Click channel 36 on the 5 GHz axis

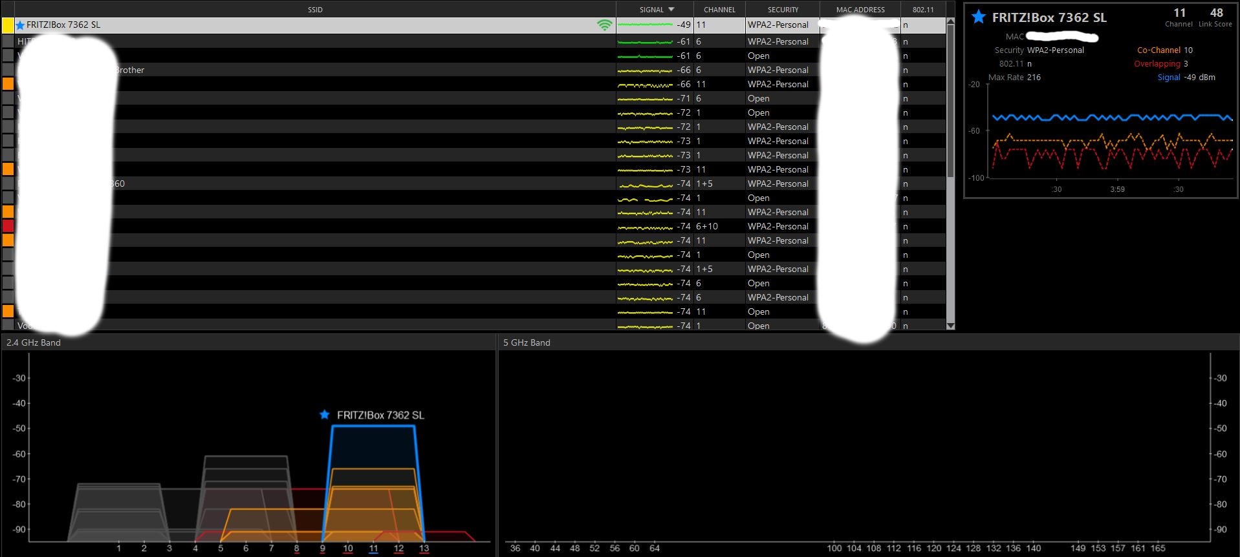(515, 548)
